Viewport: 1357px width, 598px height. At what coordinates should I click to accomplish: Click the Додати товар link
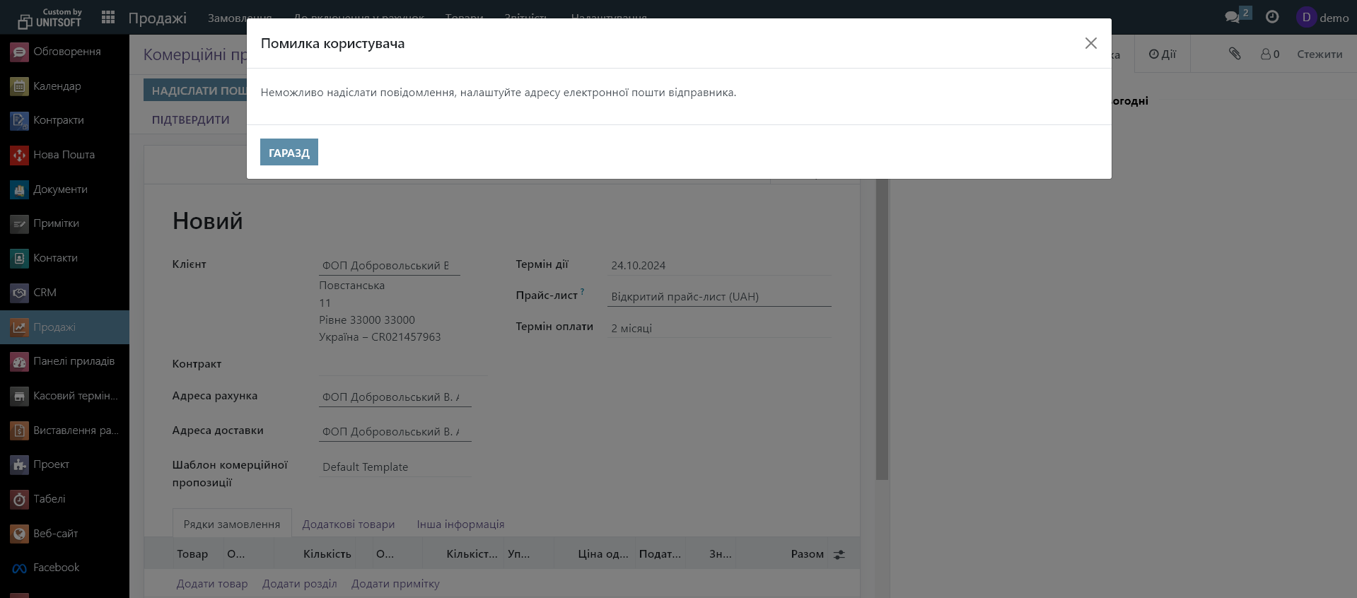212,584
